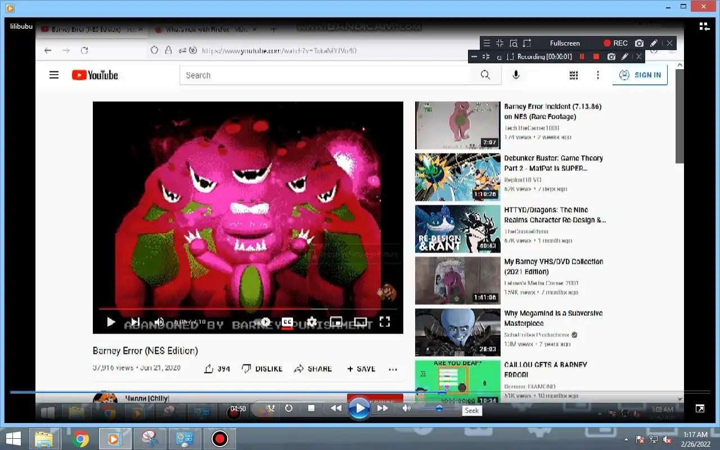
Task: Click the SAVE button
Action: click(x=361, y=369)
